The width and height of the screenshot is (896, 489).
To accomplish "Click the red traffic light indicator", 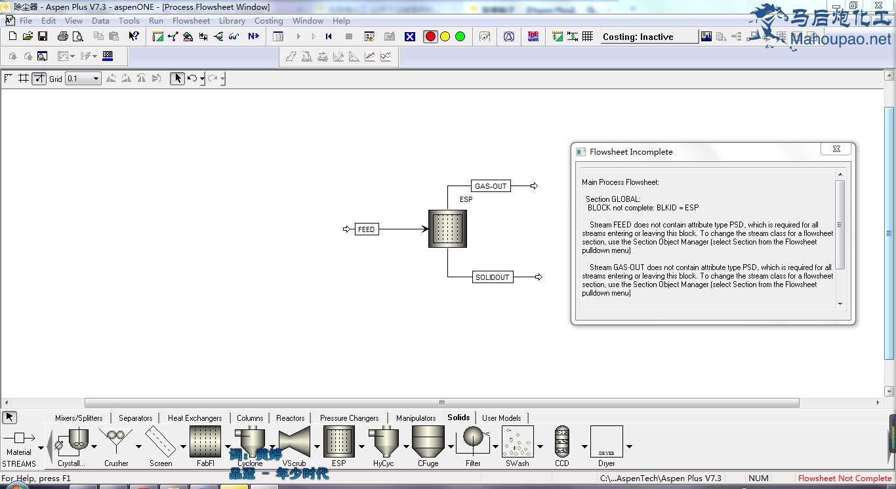I will (x=431, y=37).
